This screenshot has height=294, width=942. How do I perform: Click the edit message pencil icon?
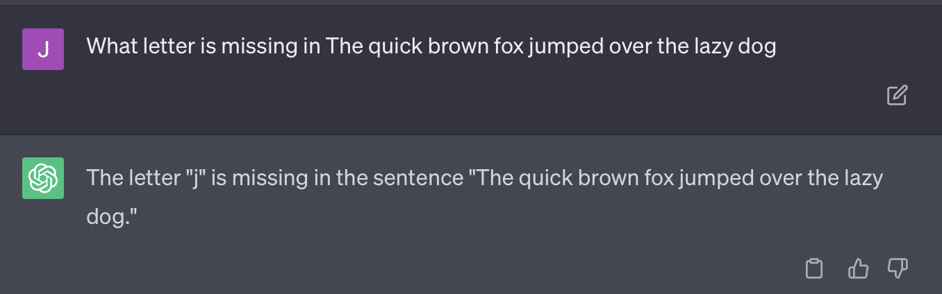(x=897, y=96)
